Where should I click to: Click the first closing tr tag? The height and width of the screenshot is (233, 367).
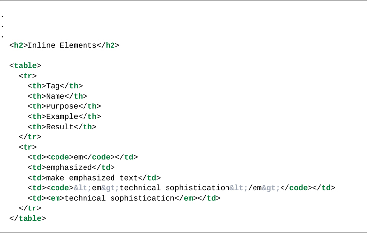pos(30,137)
